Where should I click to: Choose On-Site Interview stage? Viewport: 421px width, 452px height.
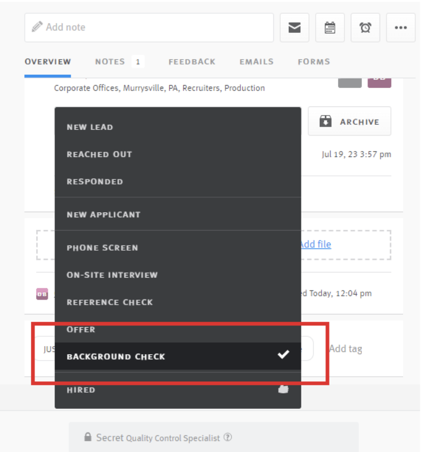(178, 275)
